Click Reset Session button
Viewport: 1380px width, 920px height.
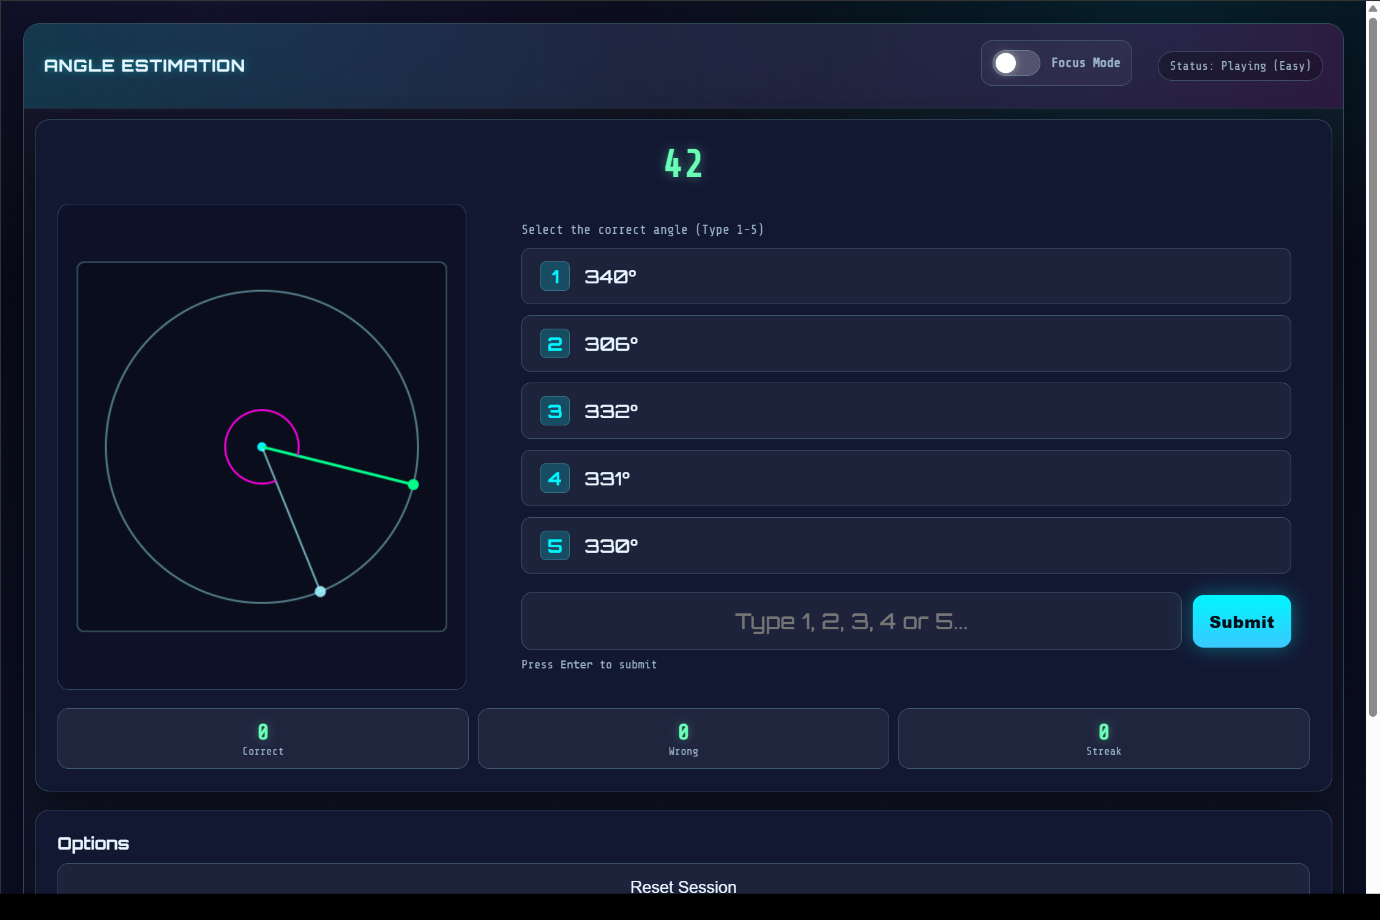(x=683, y=886)
